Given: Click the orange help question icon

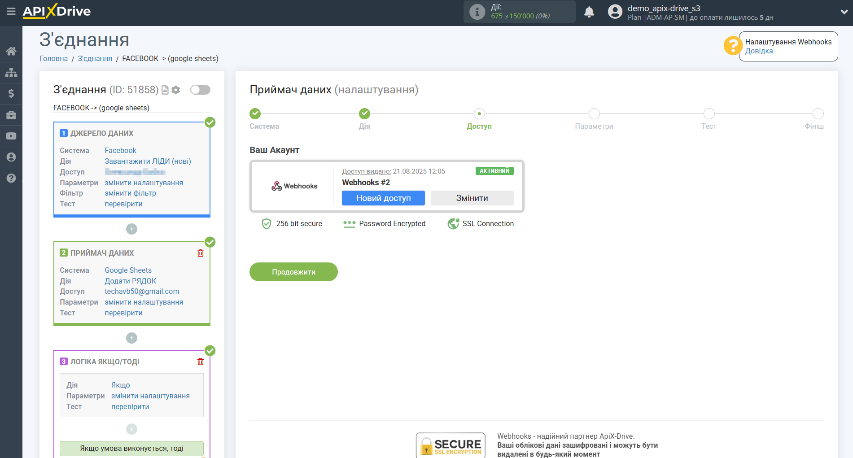Looking at the screenshot, I should click(x=733, y=46).
